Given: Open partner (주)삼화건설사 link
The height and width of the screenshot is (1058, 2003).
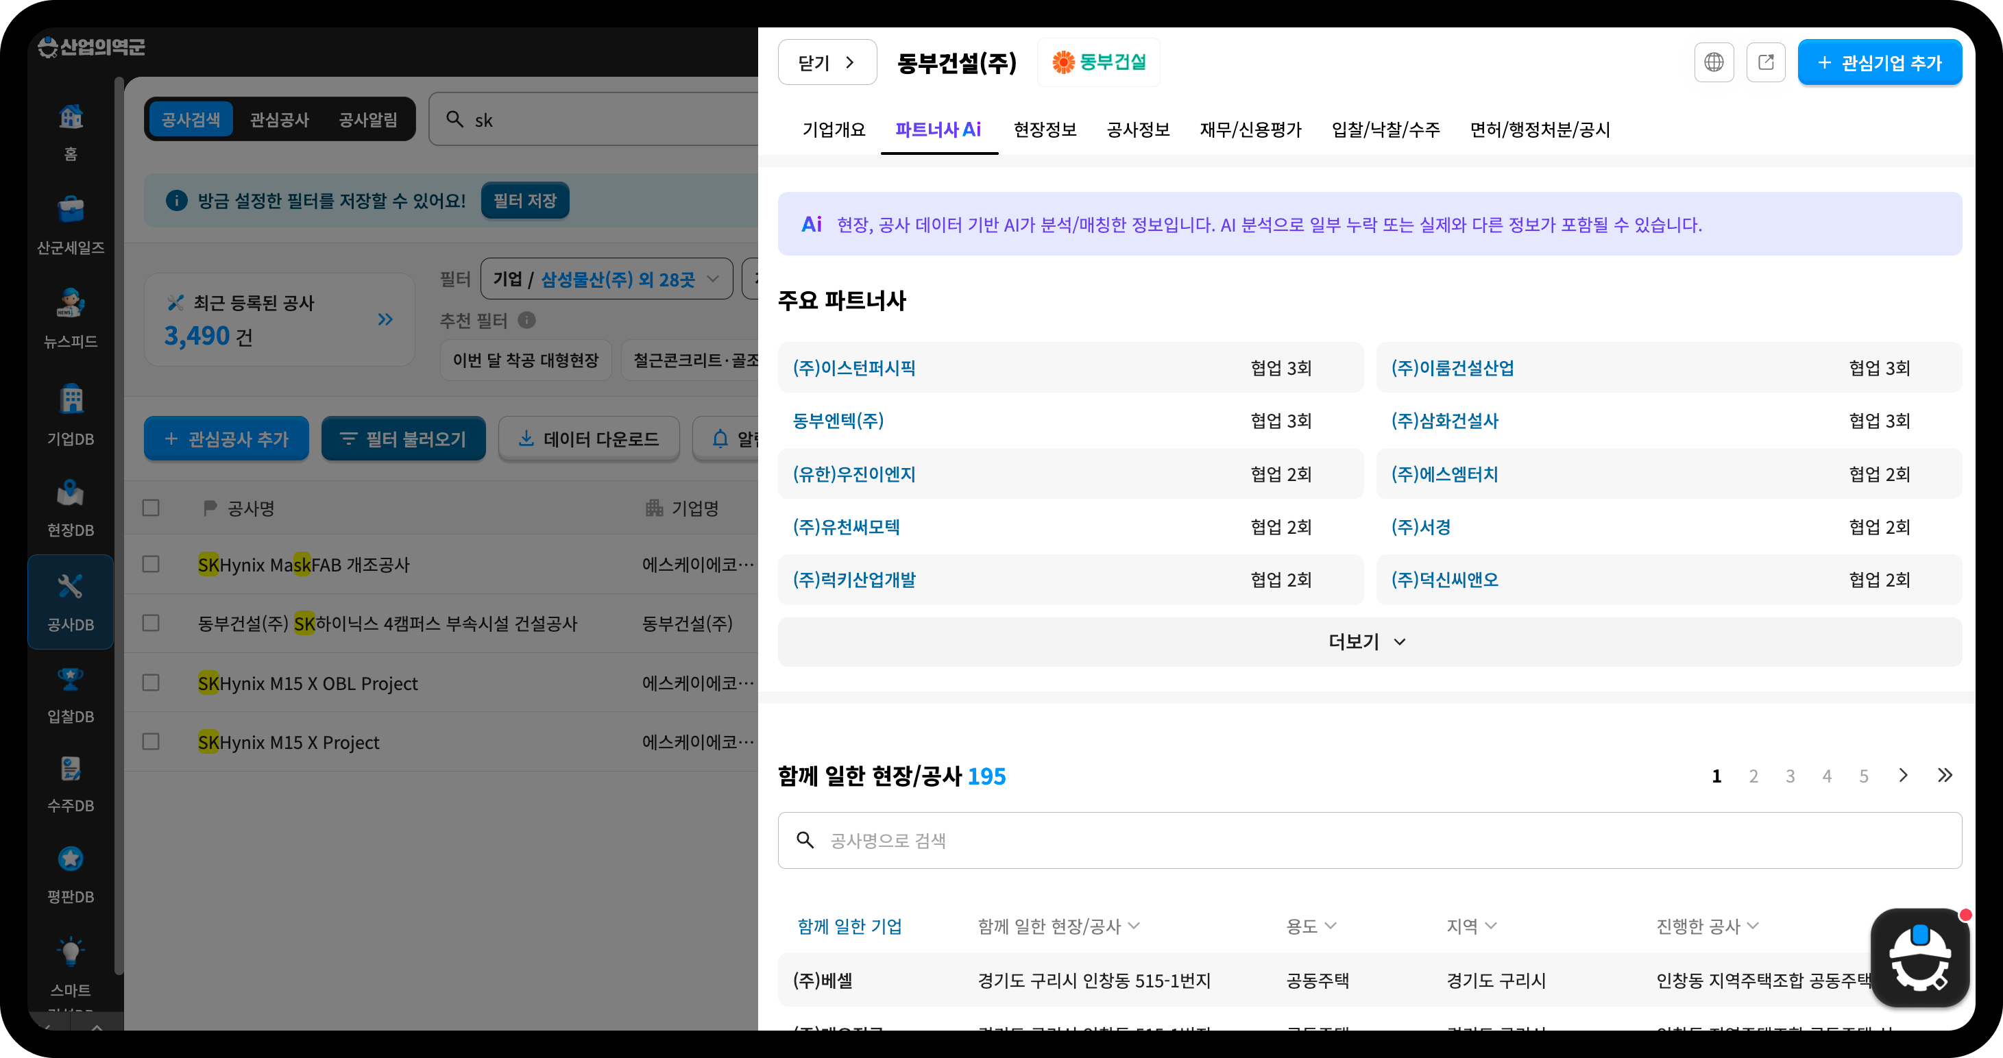Looking at the screenshot, I should [x=1445, y=421].
